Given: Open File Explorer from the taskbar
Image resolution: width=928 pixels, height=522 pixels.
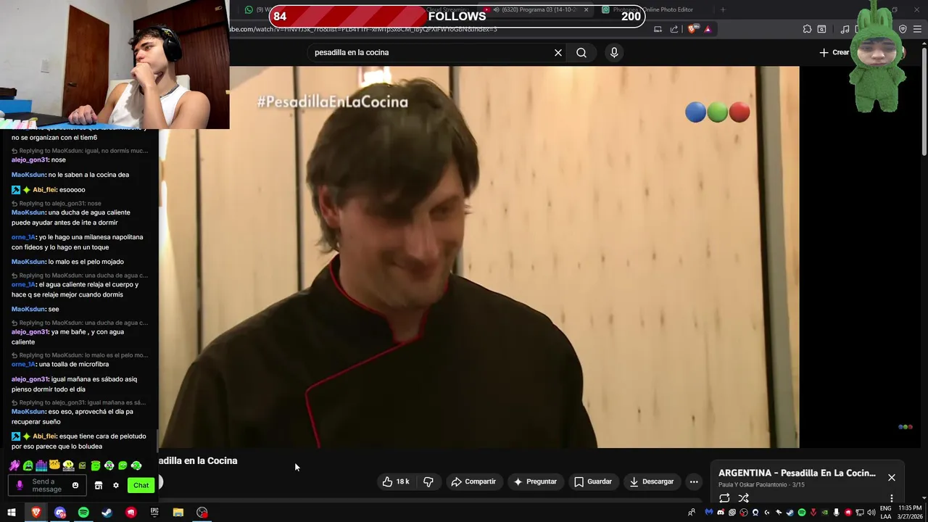Looking at the screenshot, I should [178, 513].
